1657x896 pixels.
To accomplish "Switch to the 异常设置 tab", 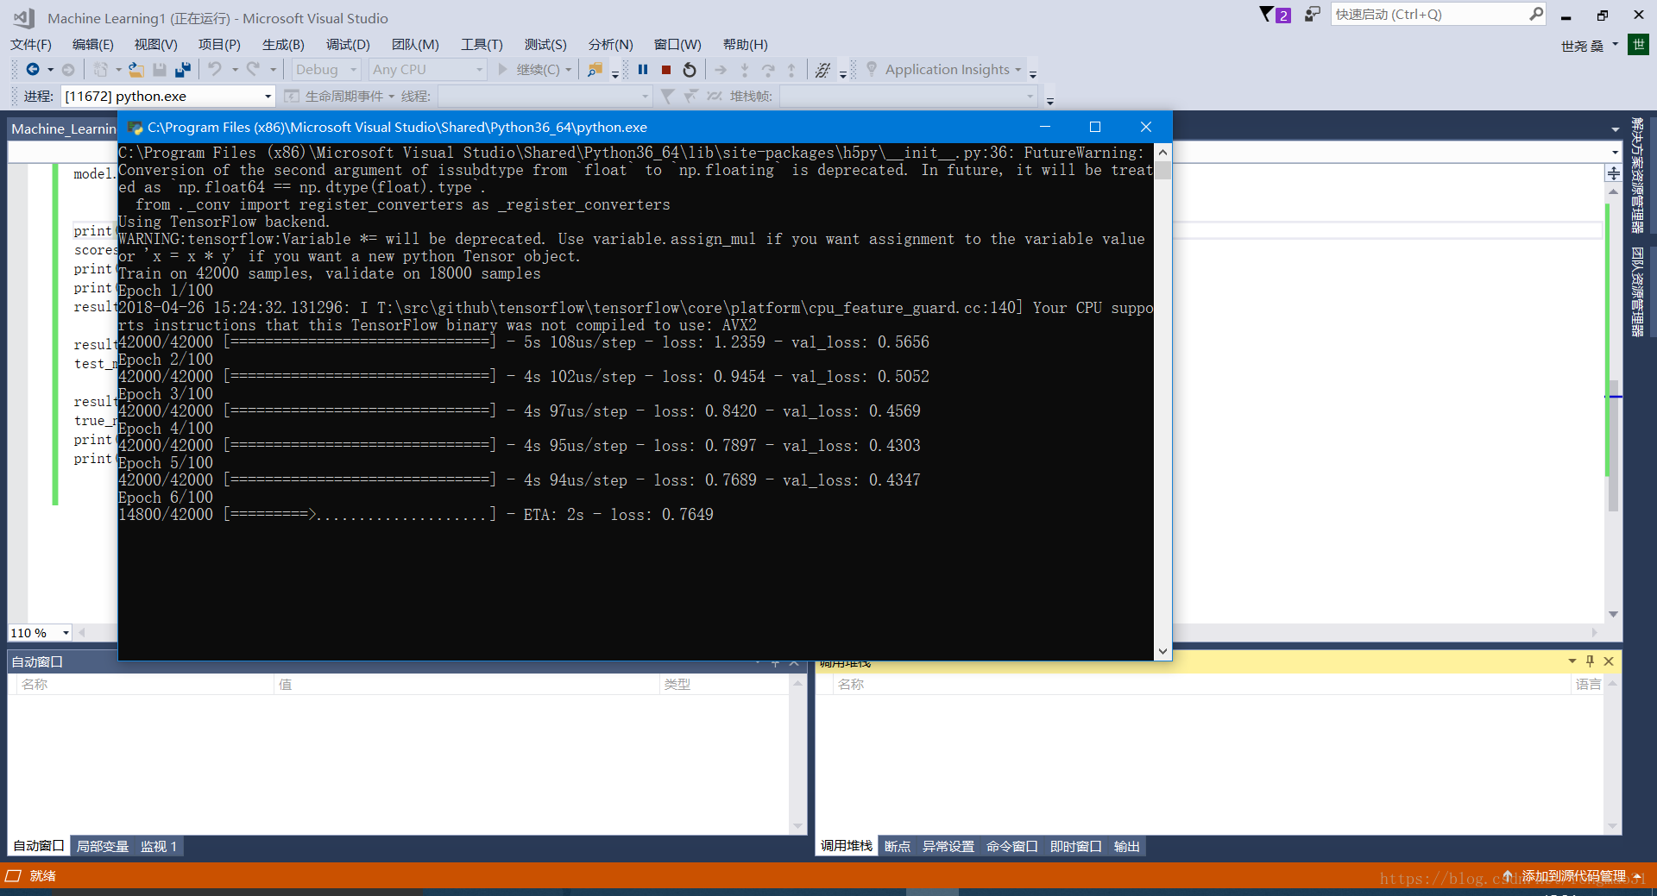I will pos(948,847).
